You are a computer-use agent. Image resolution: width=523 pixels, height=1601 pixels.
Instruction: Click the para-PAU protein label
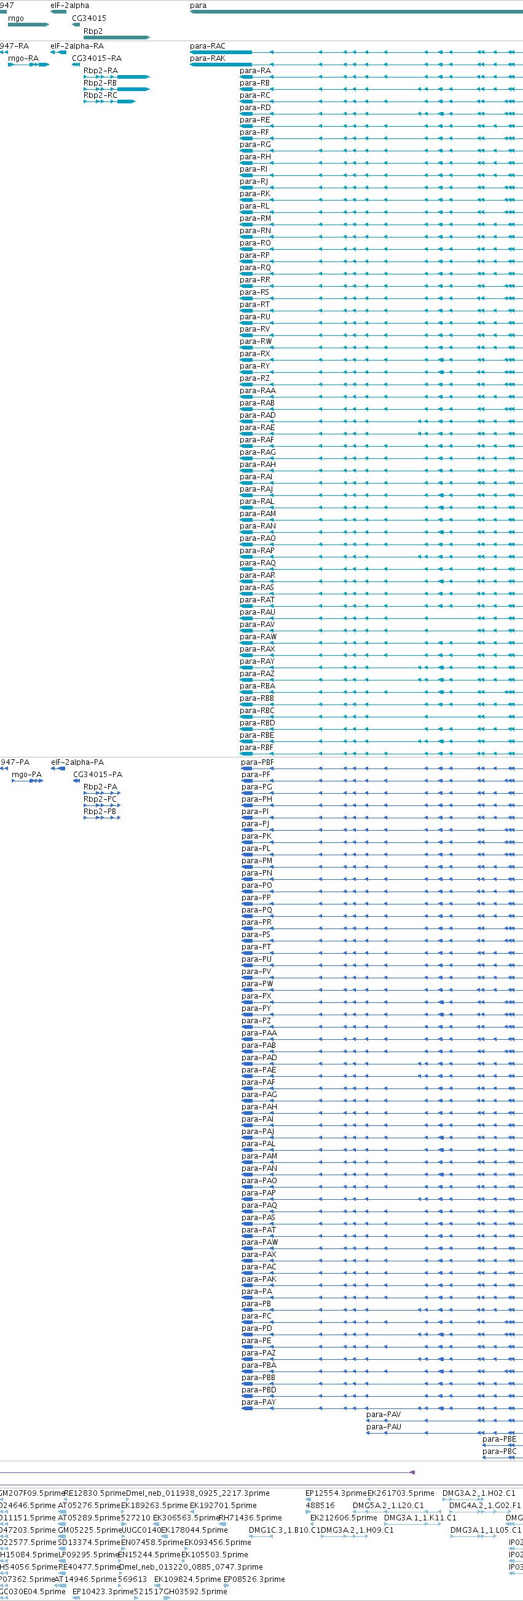click(383, 1426)
